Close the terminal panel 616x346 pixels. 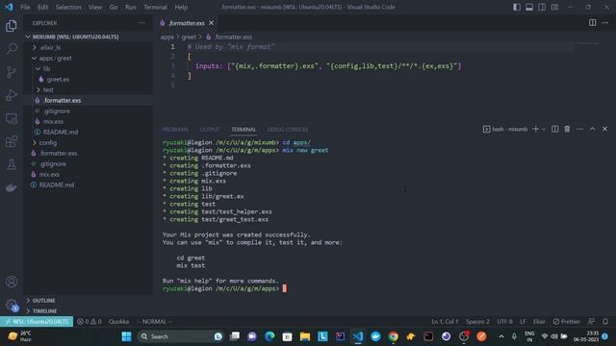click(605, 129)
